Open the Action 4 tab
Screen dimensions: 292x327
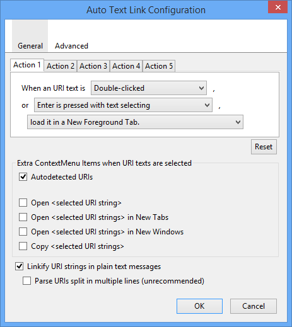point(126,66)
